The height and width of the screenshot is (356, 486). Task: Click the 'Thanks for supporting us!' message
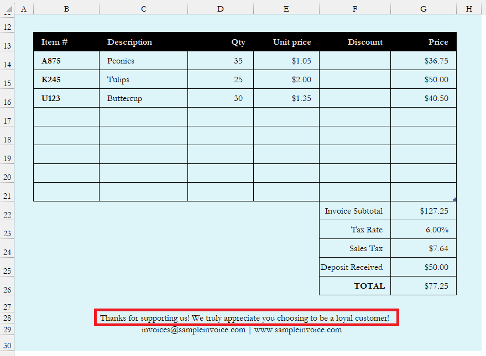[x=244, y=318]
